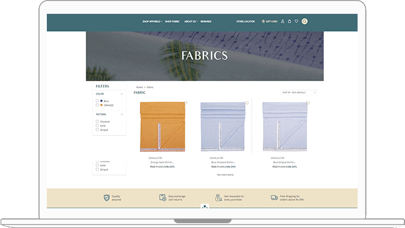Add blue checked fabric to wishlist heart
The width and height of the screenshot is (405, 228).
coord(247,103)
